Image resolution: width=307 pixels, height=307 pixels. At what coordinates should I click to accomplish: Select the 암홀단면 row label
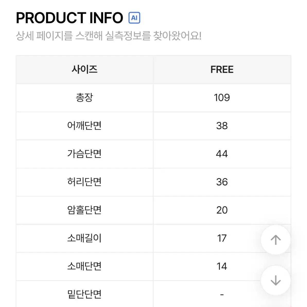[85, 210]
